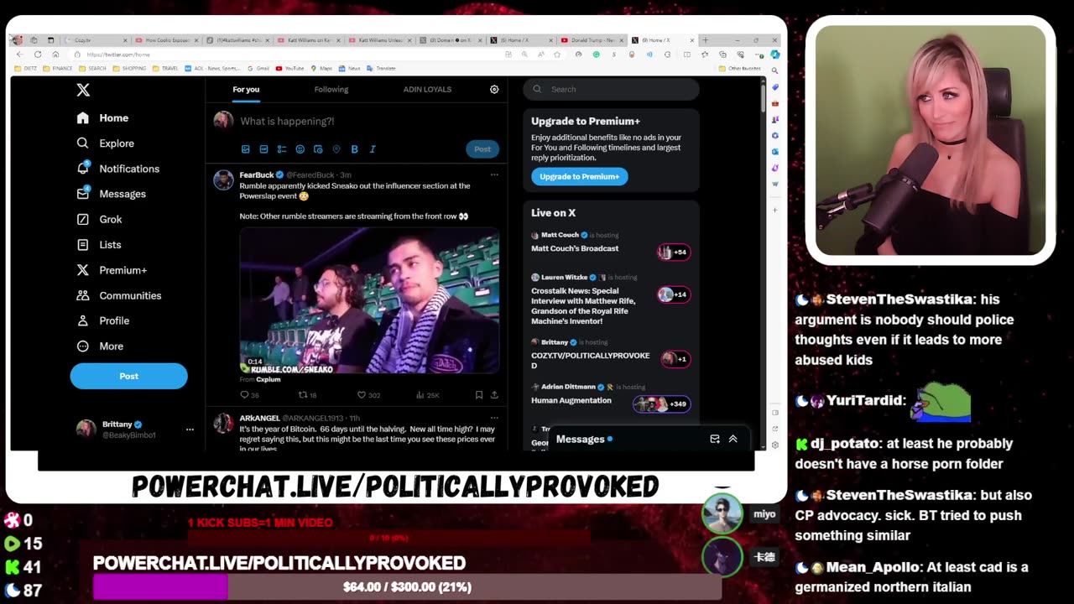Open Profile in the sidebar
The width and height of the screenshot is (1074, 604).
coord(102,320)
